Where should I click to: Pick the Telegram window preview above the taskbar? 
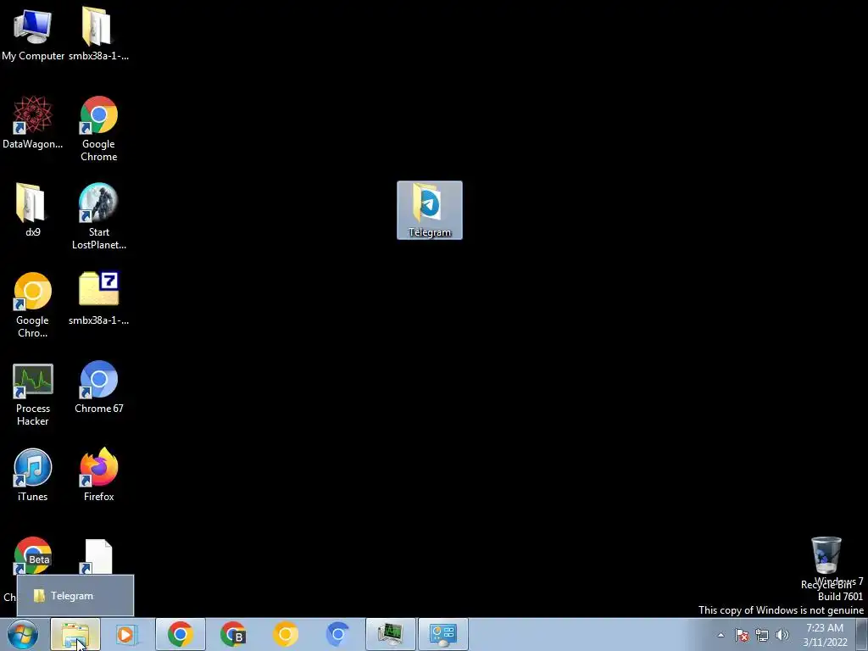pos(75,596)
